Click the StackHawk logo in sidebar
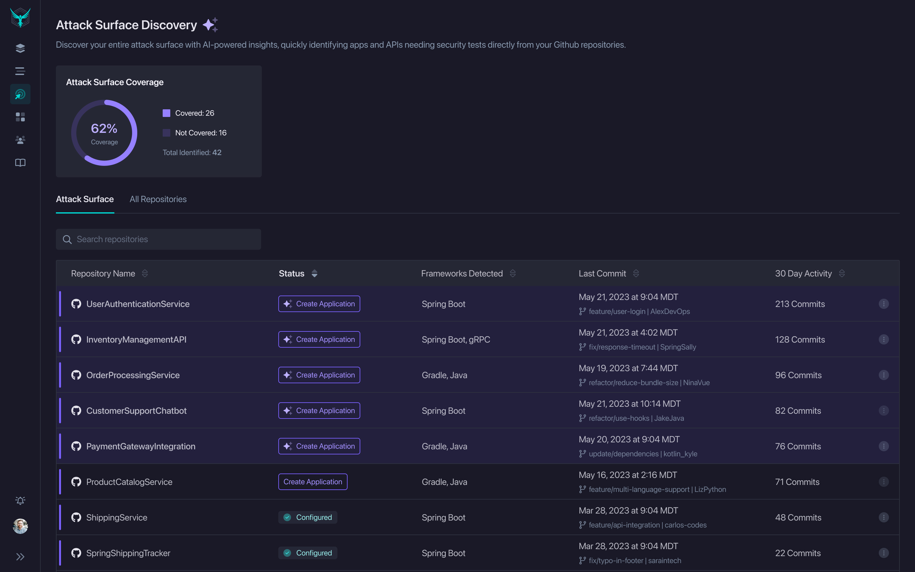Screen dimensions: 915x572 20,18
